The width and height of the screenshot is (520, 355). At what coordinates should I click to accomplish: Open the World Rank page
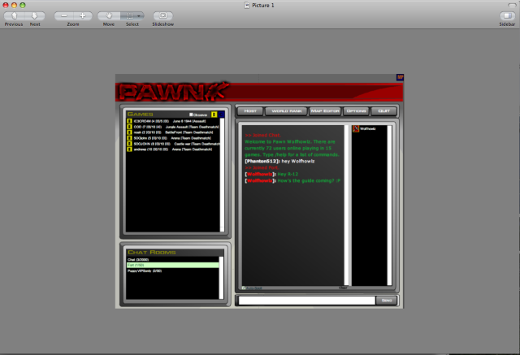[287, 111]
